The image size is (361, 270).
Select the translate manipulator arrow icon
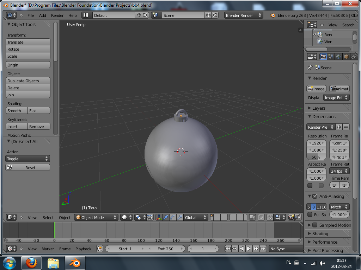[166, 217]
